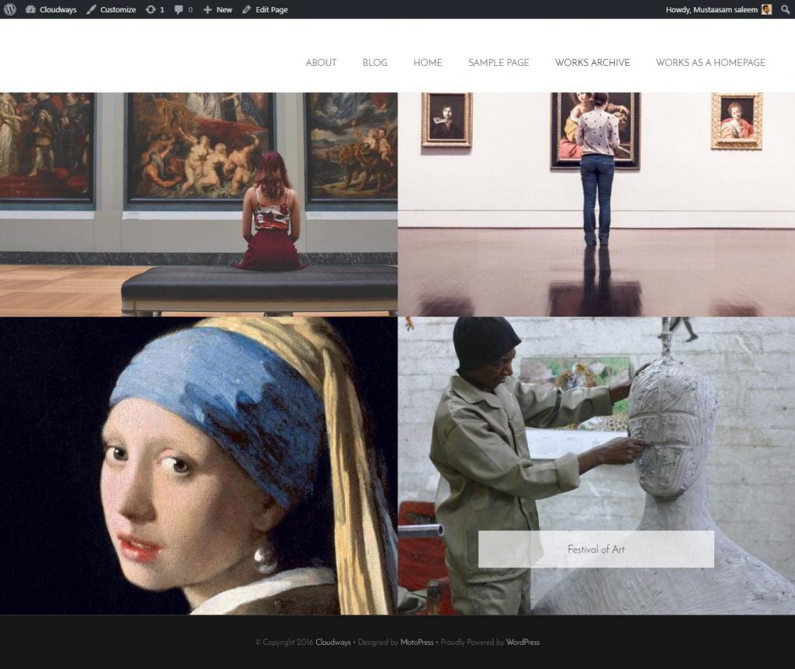Click the WordPress logo icon
Image resolution: width=795 pixels, height=669 pixels.
(x=9, y=9)
